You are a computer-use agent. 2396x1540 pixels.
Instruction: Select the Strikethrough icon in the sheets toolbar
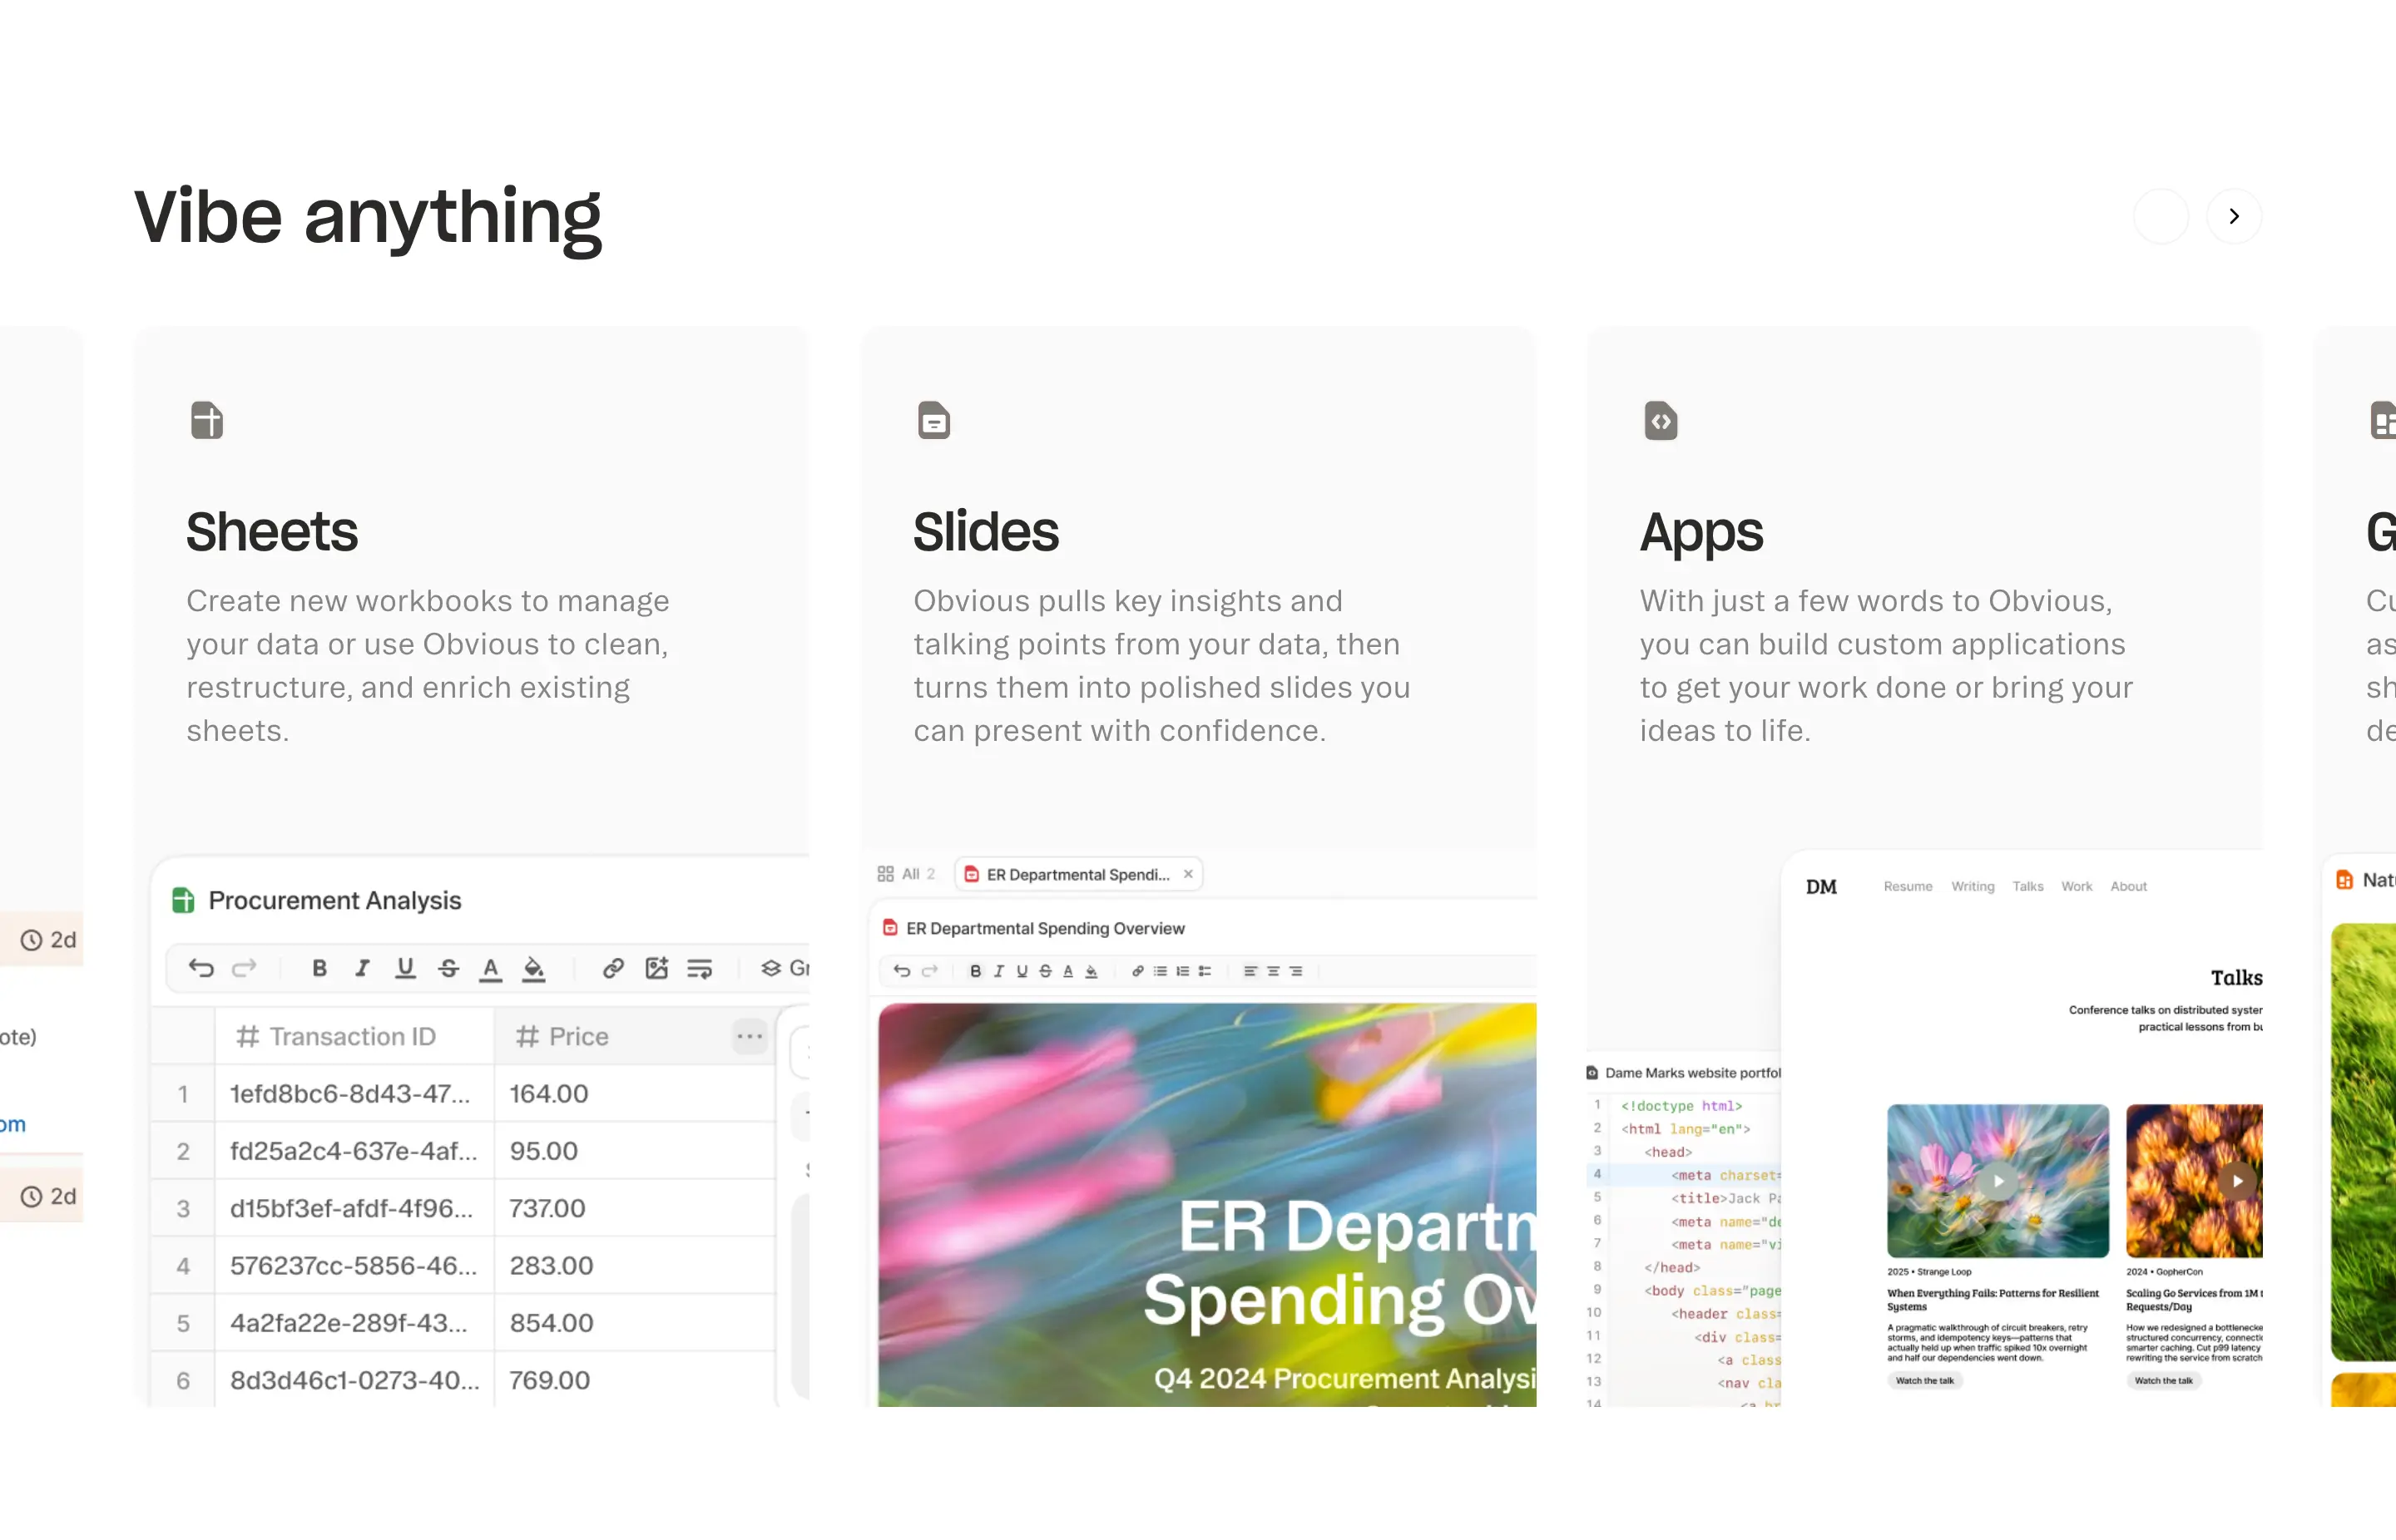point(449,968)
